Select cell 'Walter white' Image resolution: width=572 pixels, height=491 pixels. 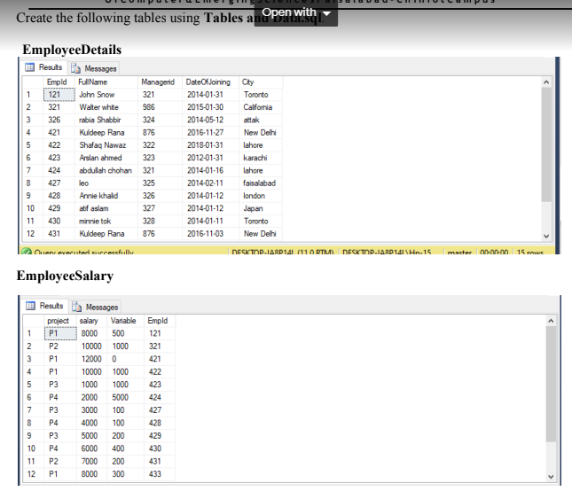pyautogui.click(x=106, y=107)
